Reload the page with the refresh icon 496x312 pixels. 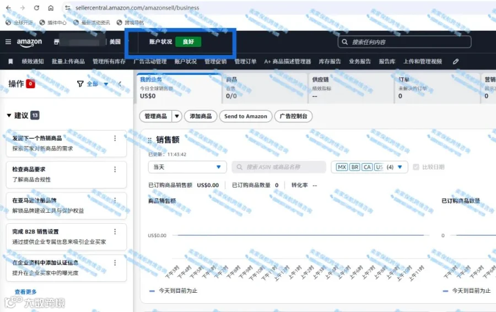(x=37, y=8)
